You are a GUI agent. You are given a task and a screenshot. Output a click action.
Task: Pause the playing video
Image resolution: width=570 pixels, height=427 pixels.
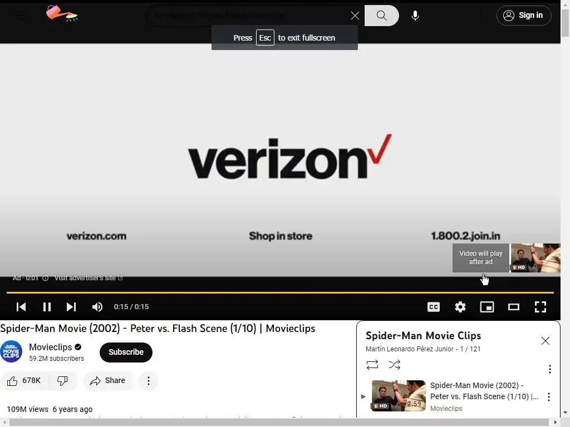[x=47, y=307]
